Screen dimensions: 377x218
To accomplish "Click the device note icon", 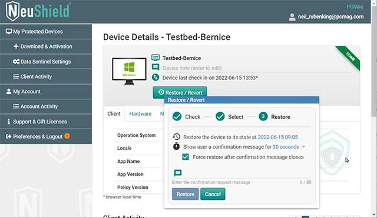I will (x=156, y=67).
